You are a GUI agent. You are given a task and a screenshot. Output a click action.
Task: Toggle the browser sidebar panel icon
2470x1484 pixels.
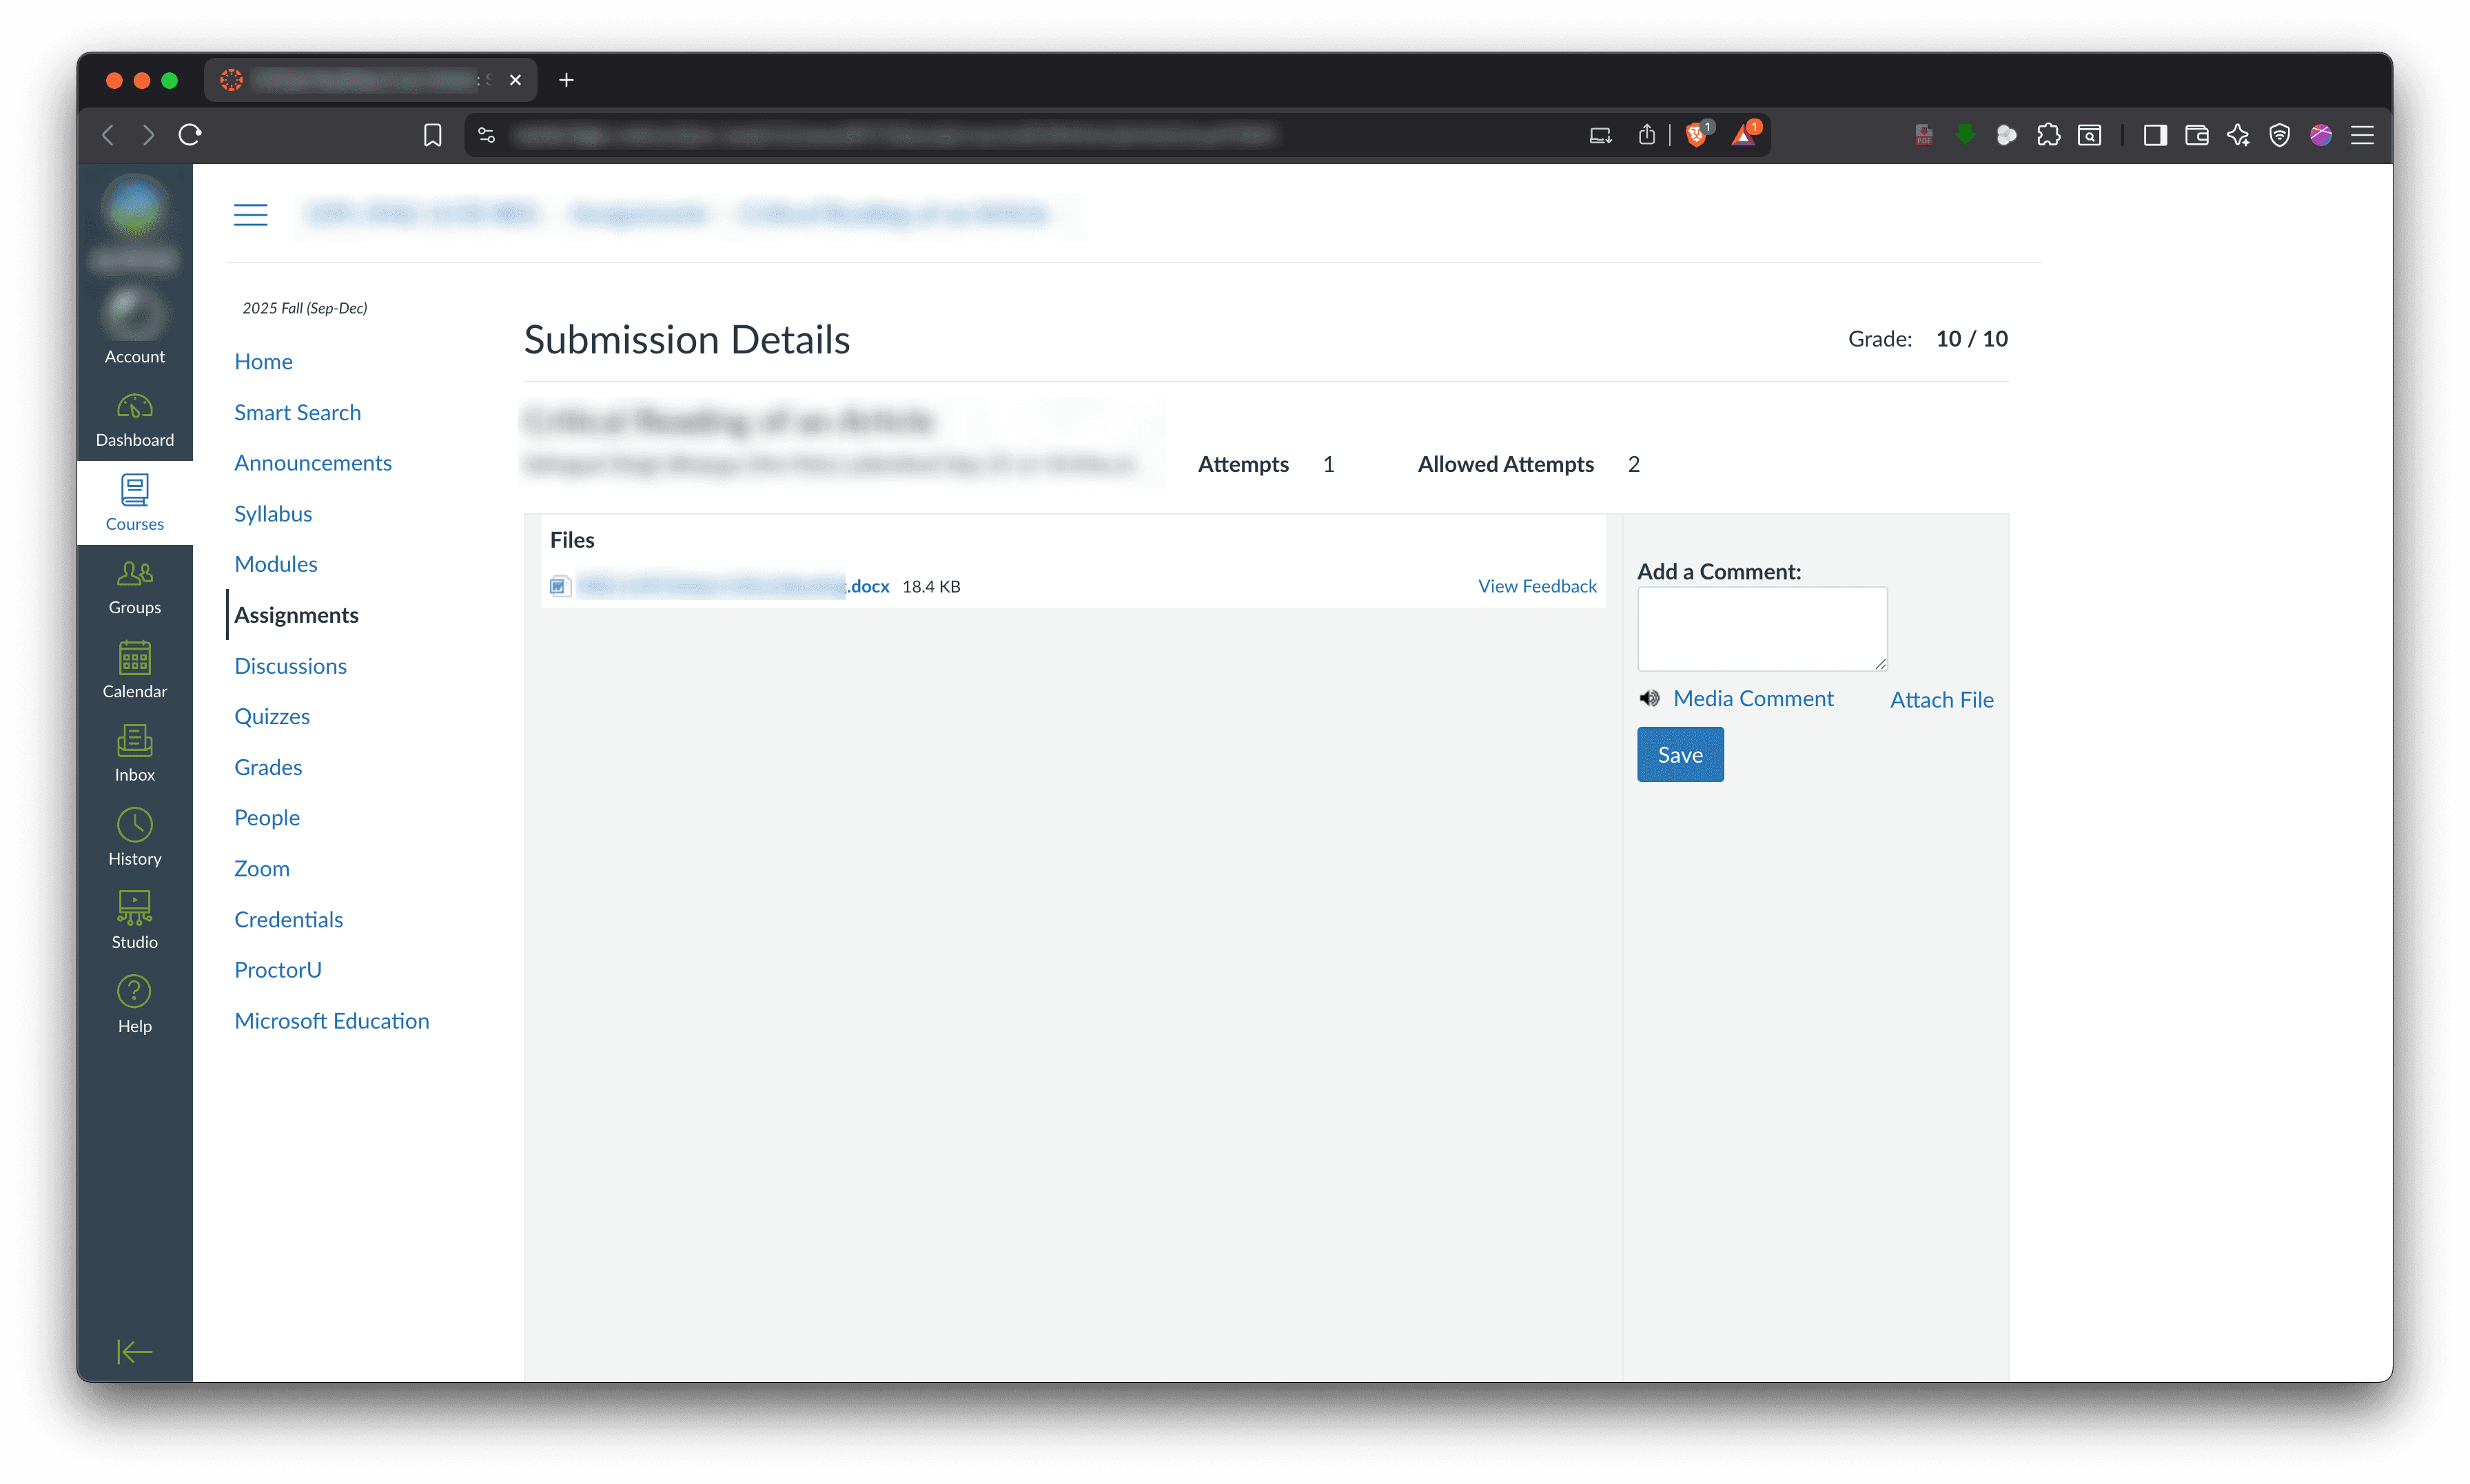pos(2155,135)
